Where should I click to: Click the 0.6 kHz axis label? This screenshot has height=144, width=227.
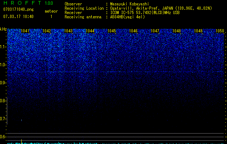[3, 137]
